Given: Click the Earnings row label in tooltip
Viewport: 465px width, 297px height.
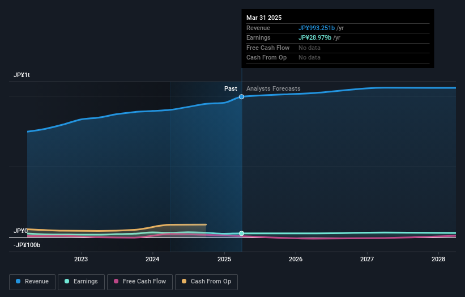Looking at the screenshot, I should pyautogui.click(x=258, y=37).
